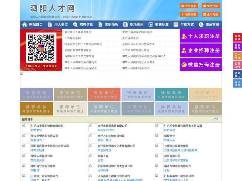Open the 职场资讯 menu item
The image size is (242, 181).
136,24
